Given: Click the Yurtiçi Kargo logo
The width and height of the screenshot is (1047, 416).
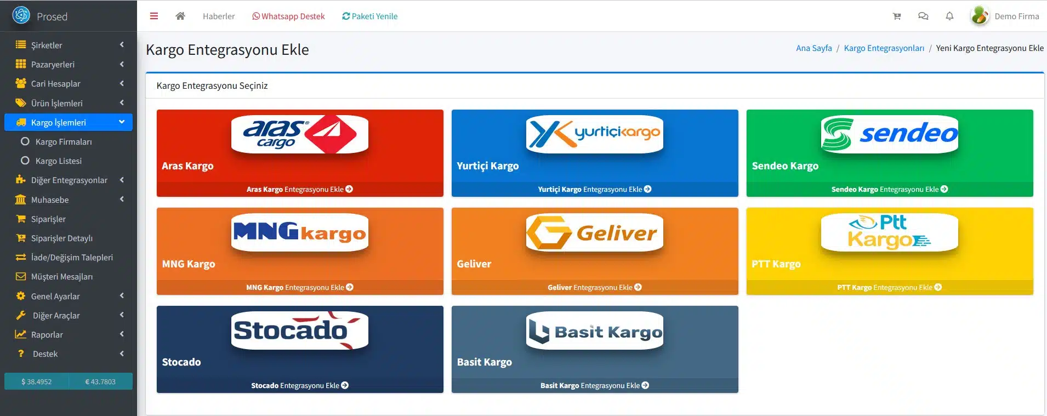Looking at the screenshot, I should pyautogui.click(x=595, y=134).
